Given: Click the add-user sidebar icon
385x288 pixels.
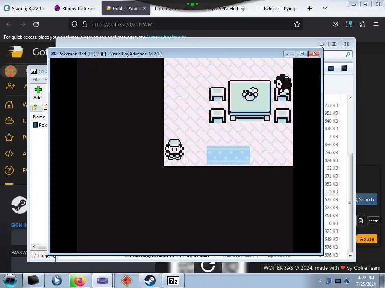Looking at the screenshot, I should click(x=10, y=86).
